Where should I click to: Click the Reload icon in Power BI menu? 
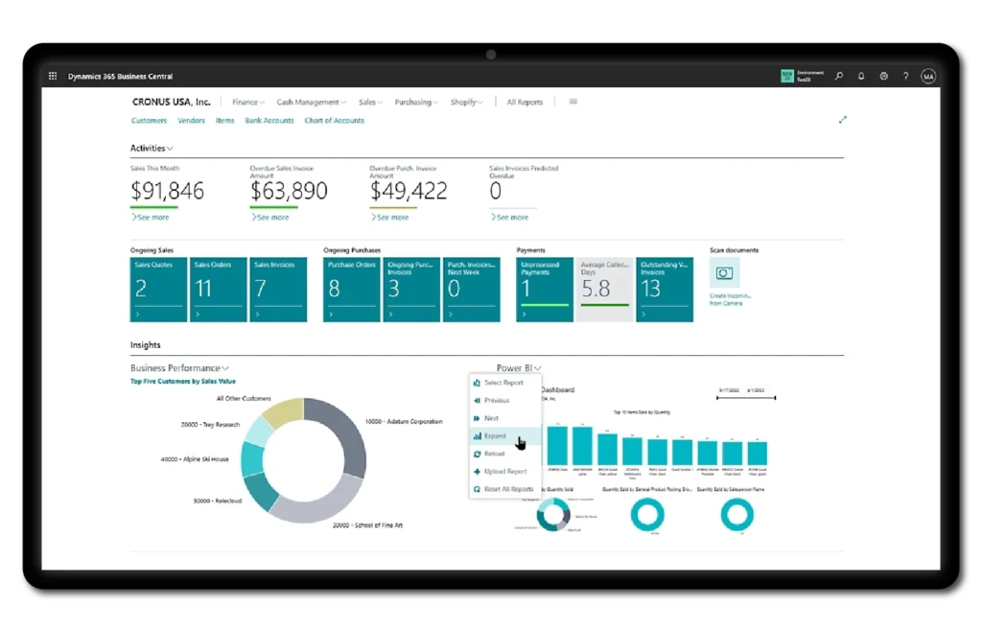[477, 454]
